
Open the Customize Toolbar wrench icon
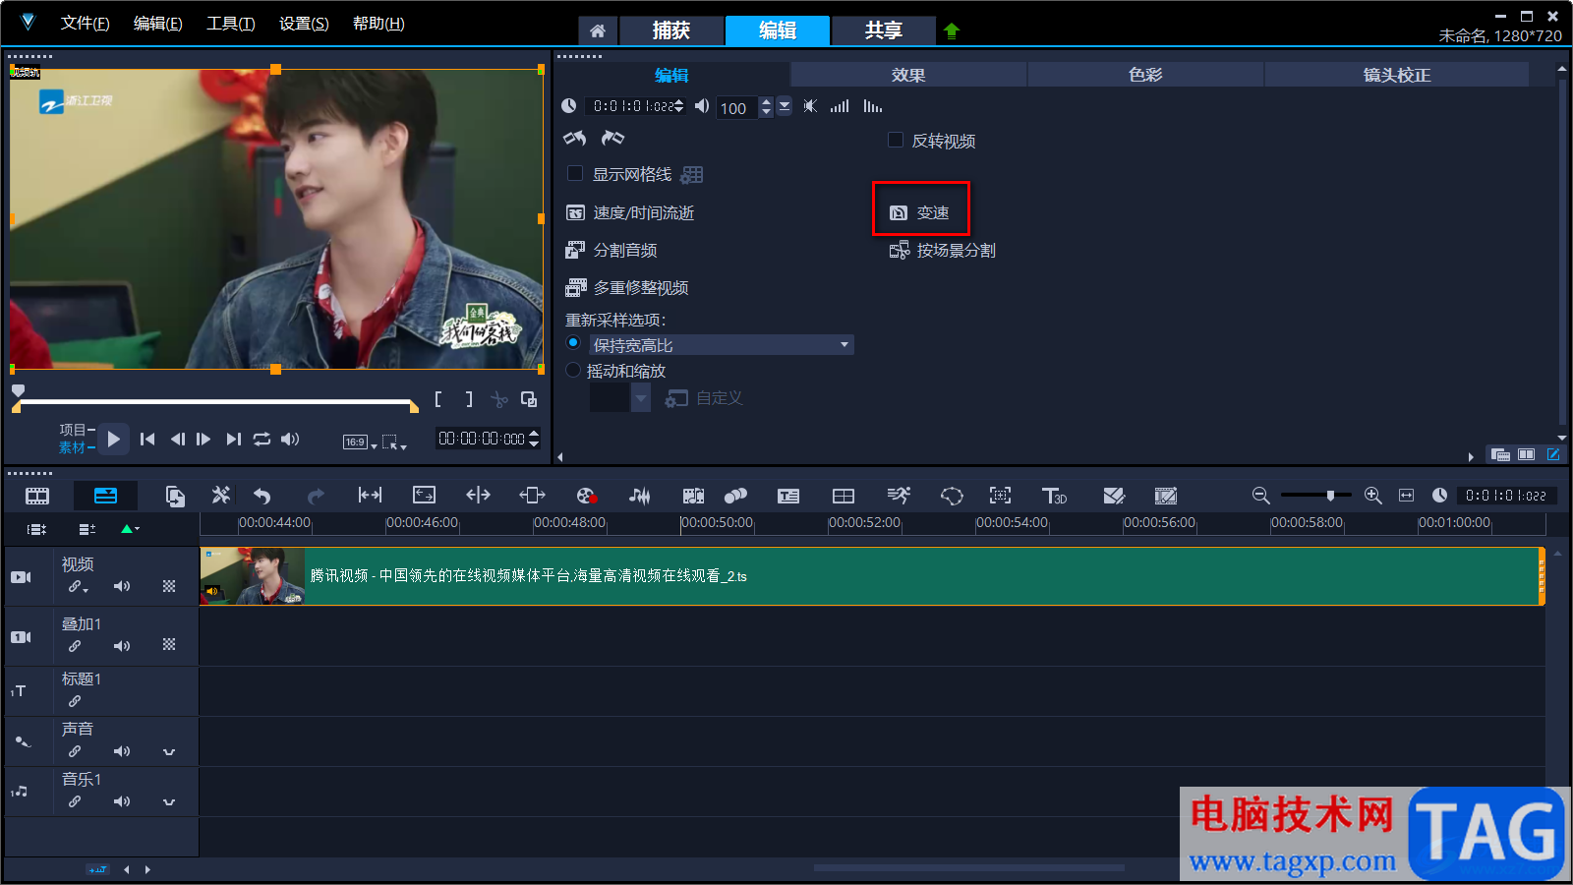click(x=221, y=495)
